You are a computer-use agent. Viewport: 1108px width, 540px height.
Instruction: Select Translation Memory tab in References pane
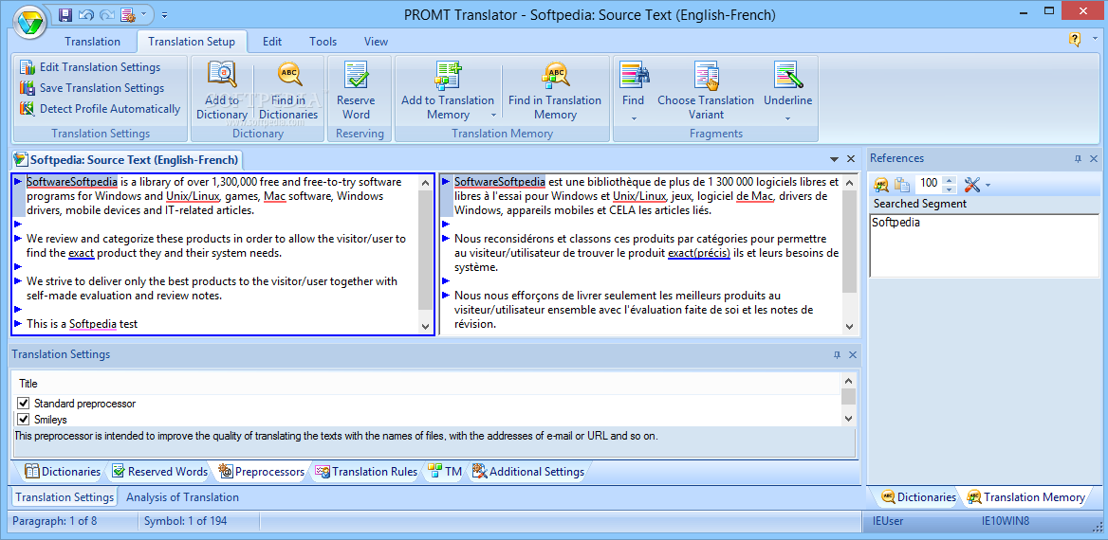click(1026, 497)
